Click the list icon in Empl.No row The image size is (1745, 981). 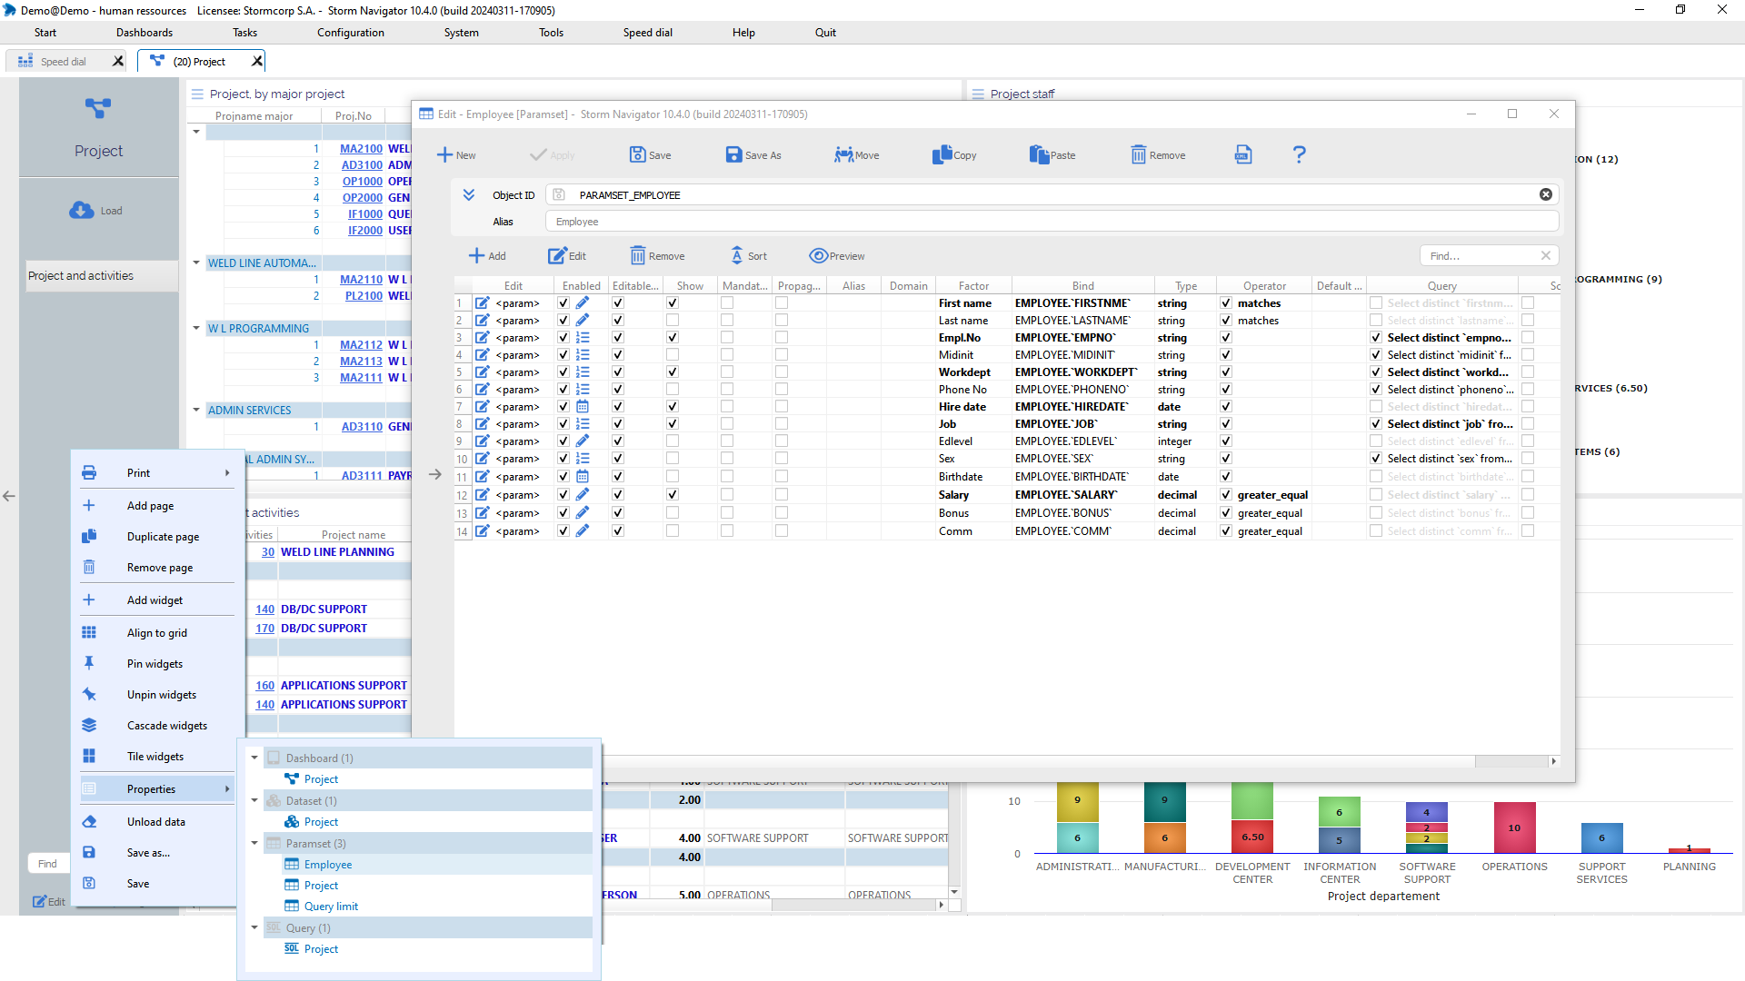583,338
